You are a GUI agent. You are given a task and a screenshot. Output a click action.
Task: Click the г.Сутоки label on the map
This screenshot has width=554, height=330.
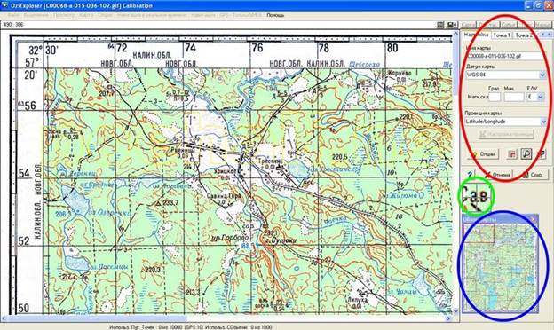281,240
